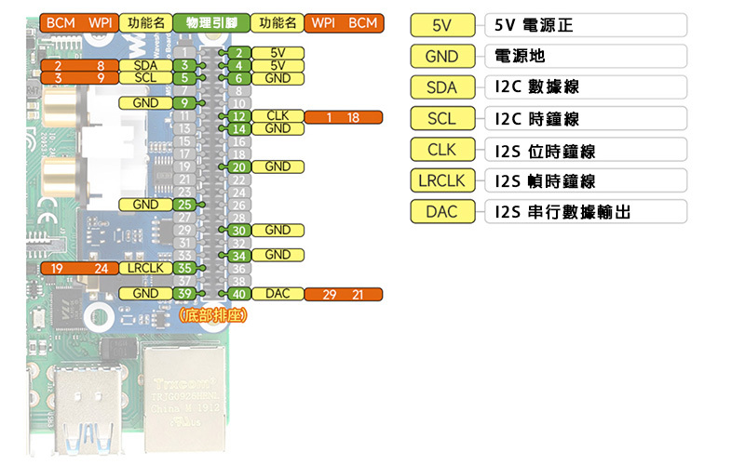Click the green pin 5 label
Image resolution: width=745 pixels, height=465 pixels.
click(x=184, y=78)
